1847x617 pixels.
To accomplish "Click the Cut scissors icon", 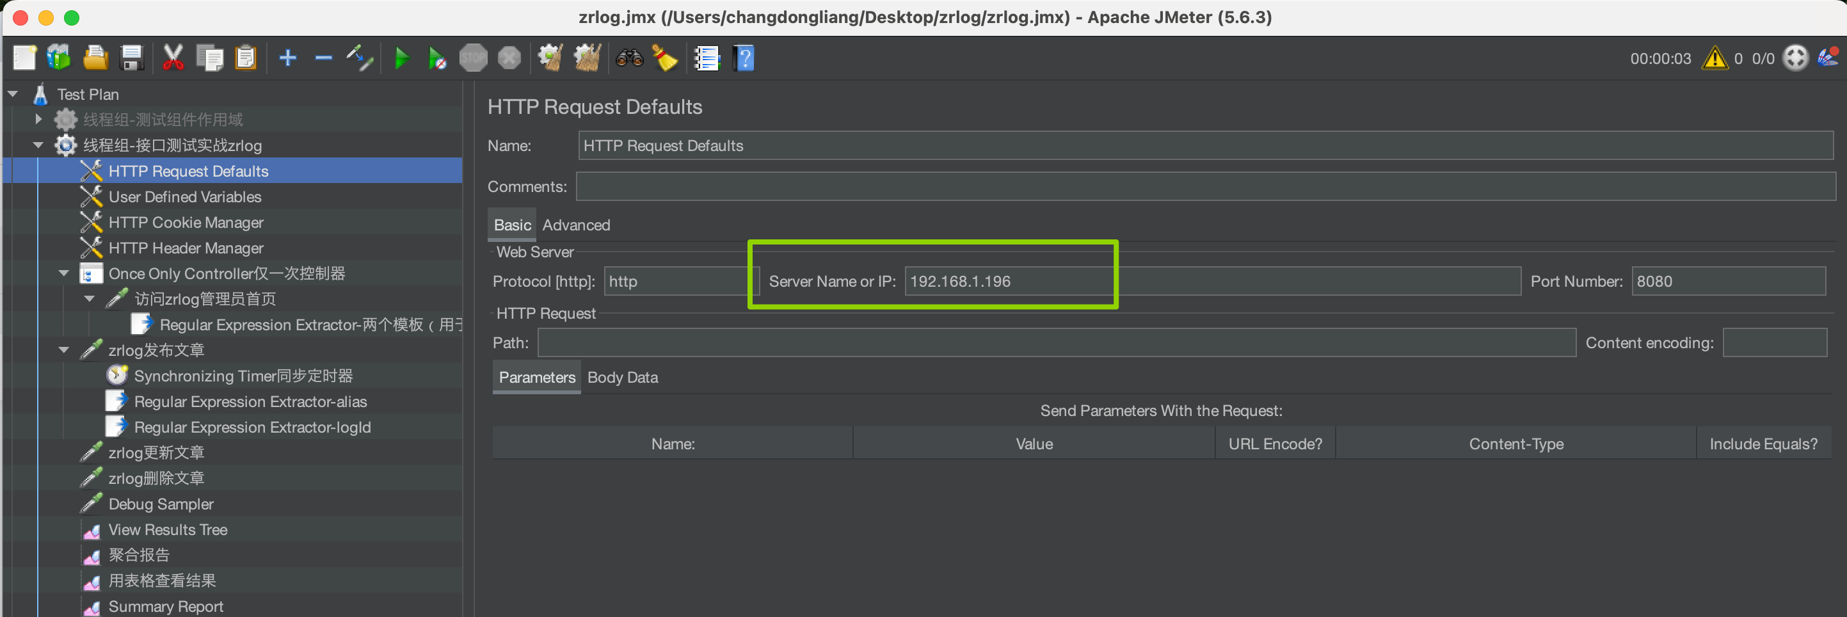I will tap(173, 58).
